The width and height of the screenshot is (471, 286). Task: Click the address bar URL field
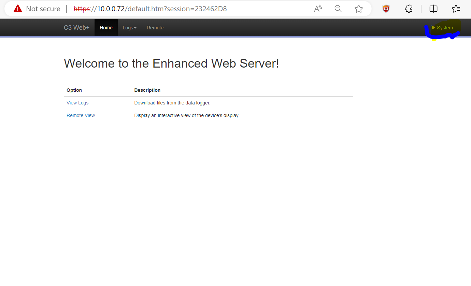[150, 9]
